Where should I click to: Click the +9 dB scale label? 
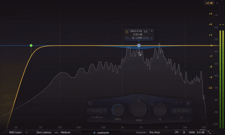[210, 14]
